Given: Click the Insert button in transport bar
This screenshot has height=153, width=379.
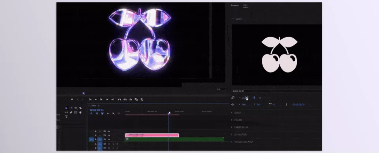Looking at the screenshot, I should click(x=136, y=100).
